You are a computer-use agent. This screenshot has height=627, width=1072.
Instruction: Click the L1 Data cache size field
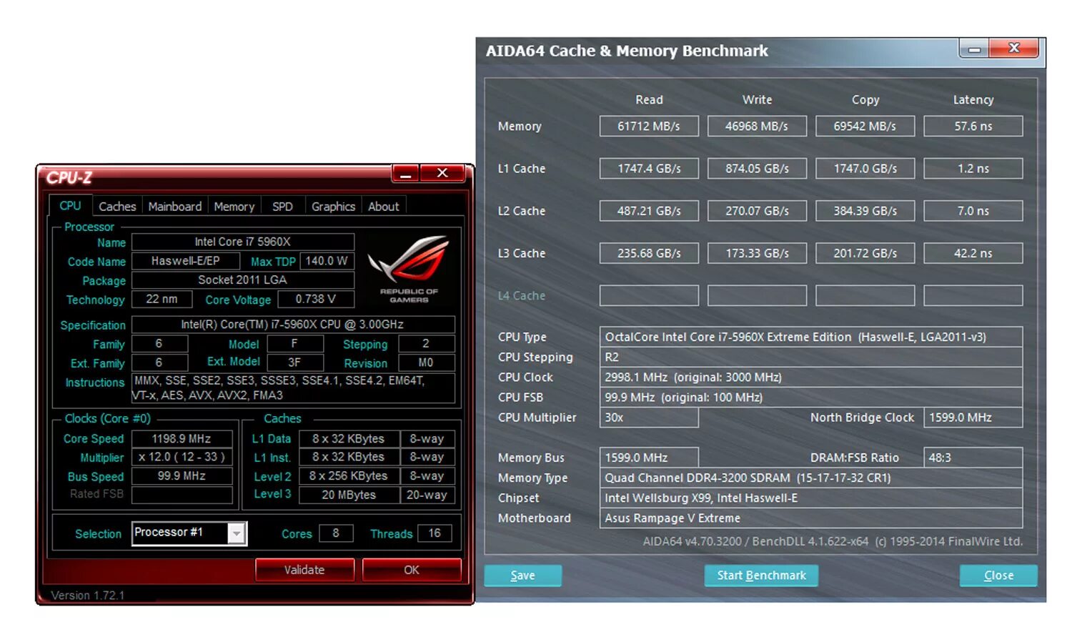pos(349,439)
